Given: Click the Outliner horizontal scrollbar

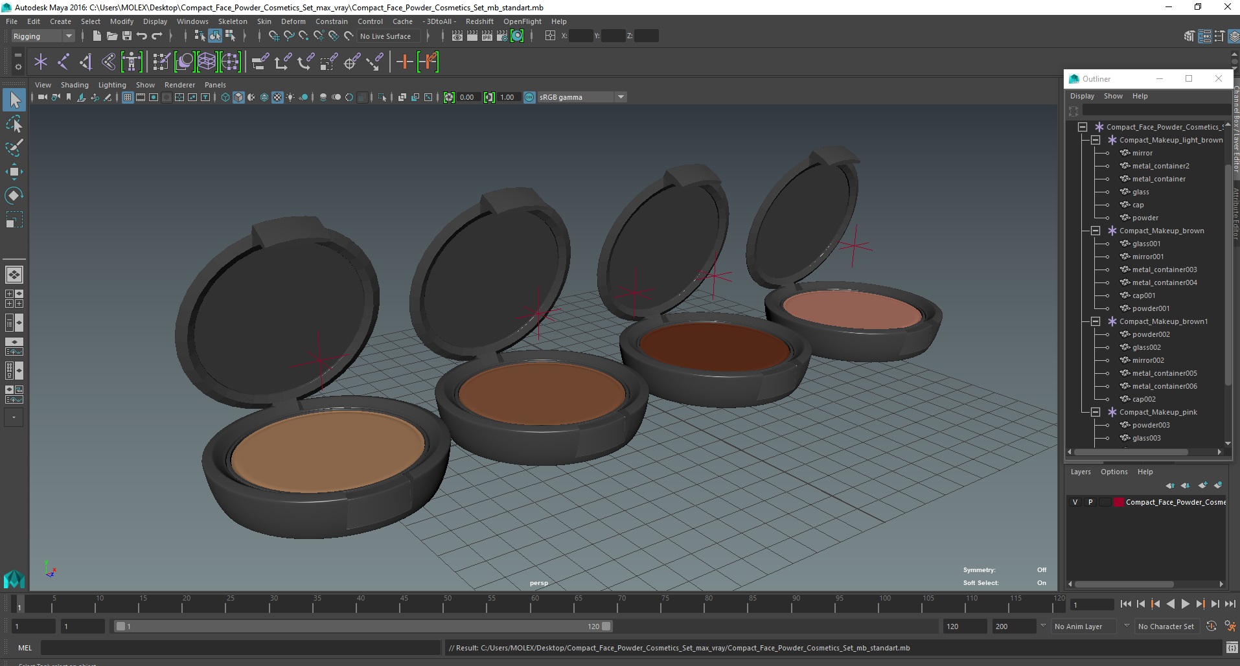Looking at the screenshot, I should 1131,452.
